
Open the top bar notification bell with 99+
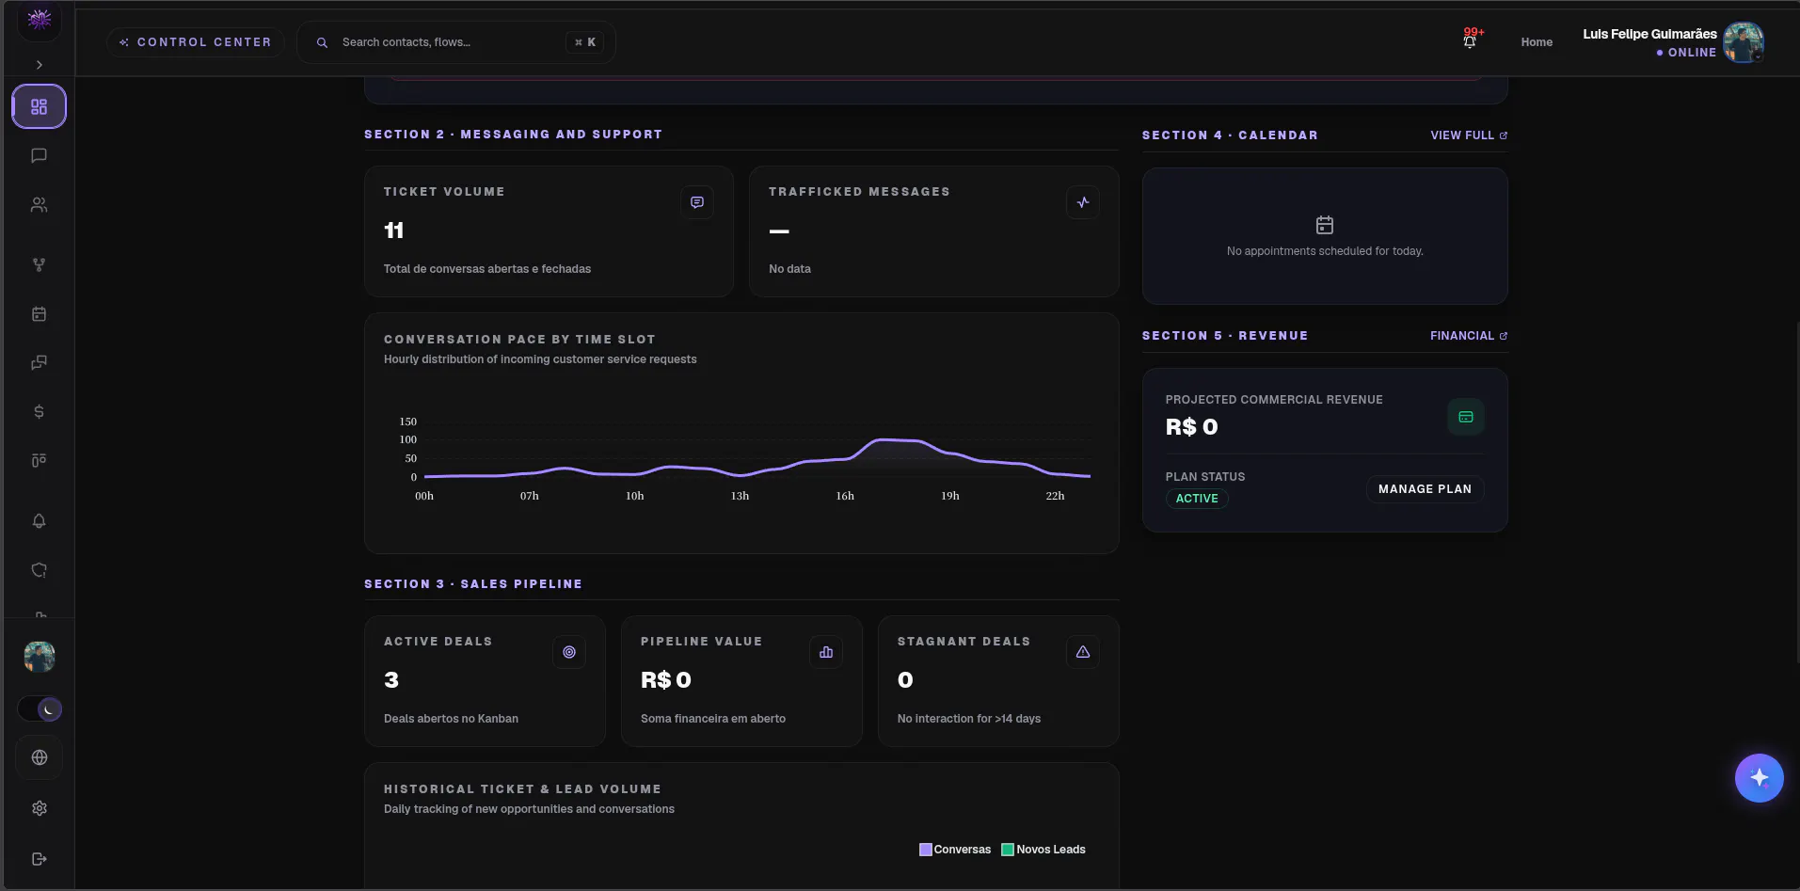point(1470,40)
